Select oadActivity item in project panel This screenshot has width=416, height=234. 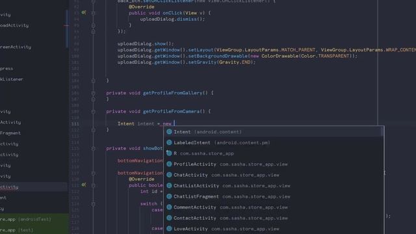14,25
